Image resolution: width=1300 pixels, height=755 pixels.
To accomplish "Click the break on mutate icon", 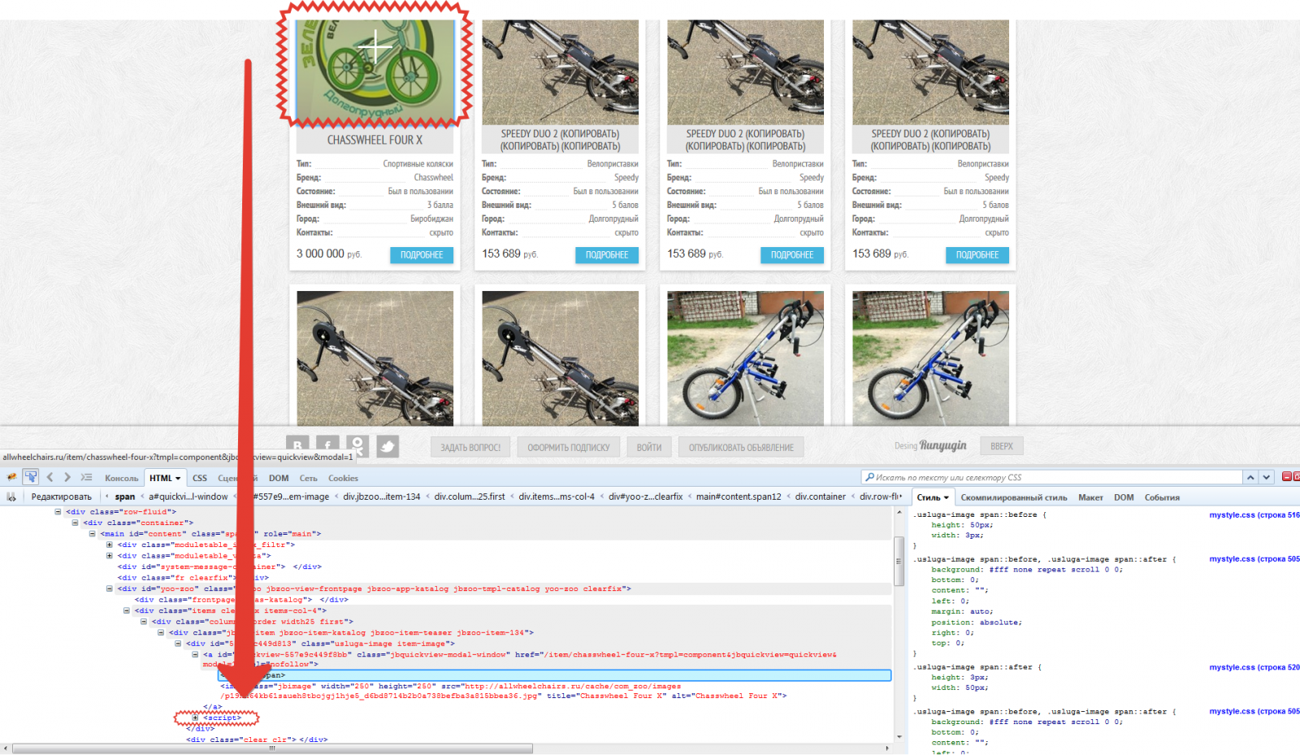I will (x=11, y=497).
